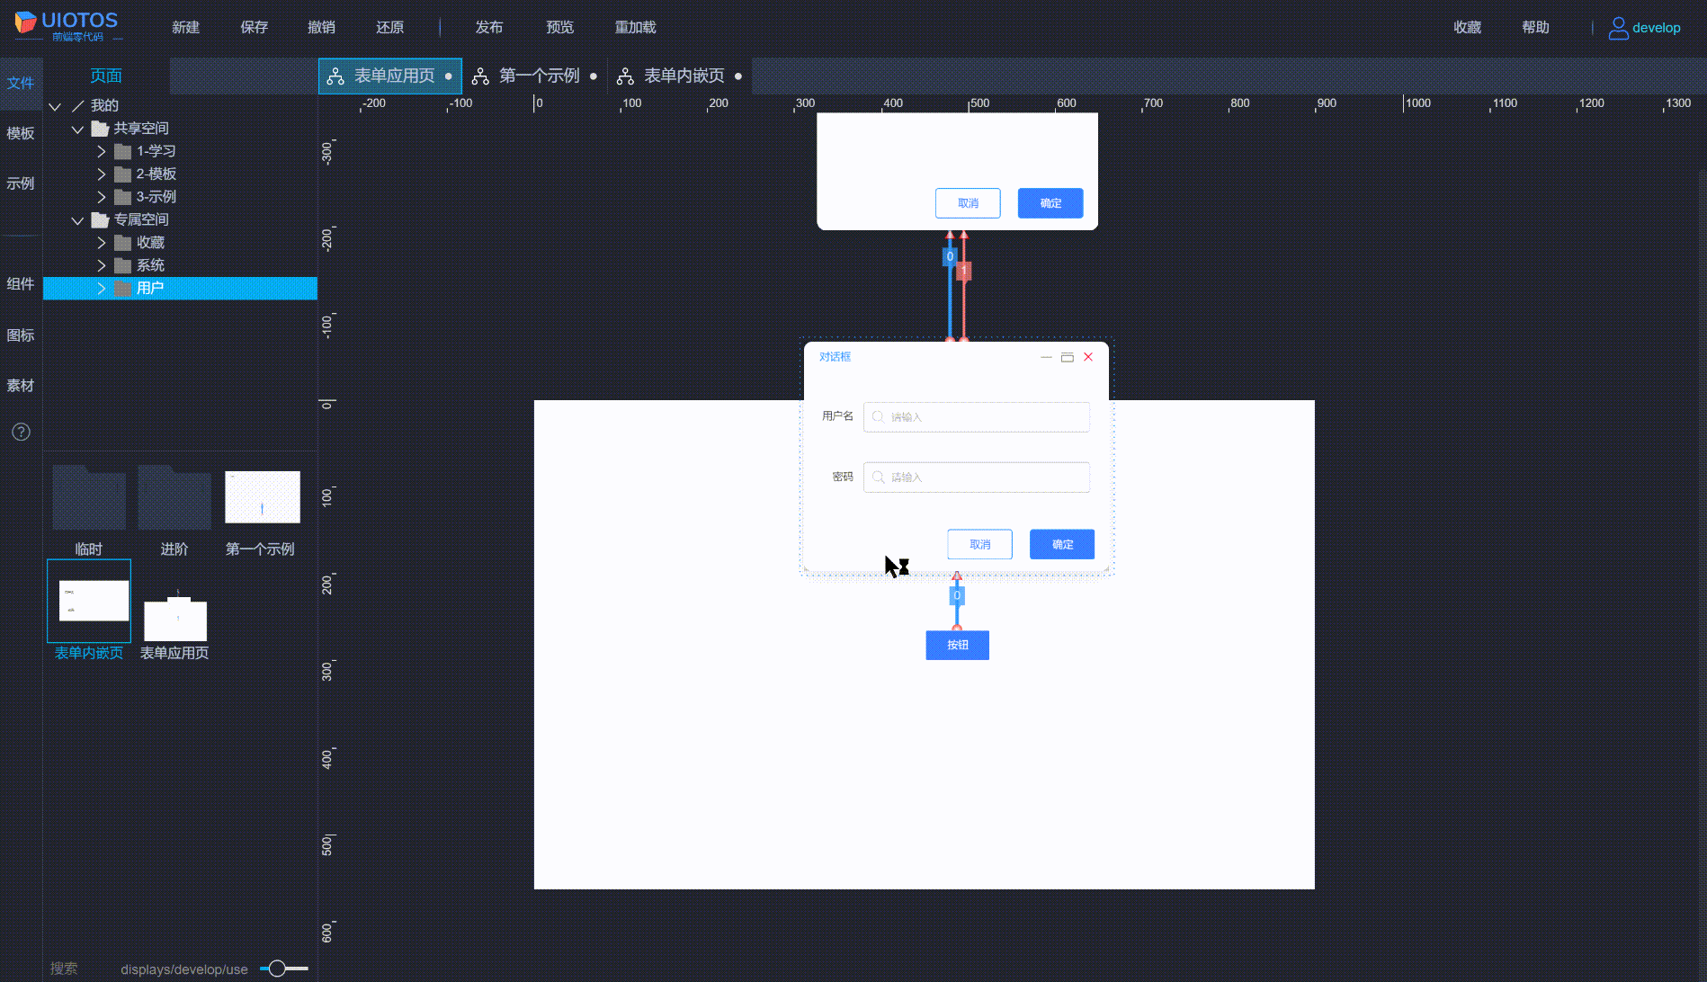
Task: Open 帮助 in the top right menu
Action: [x=1536, y=28]
